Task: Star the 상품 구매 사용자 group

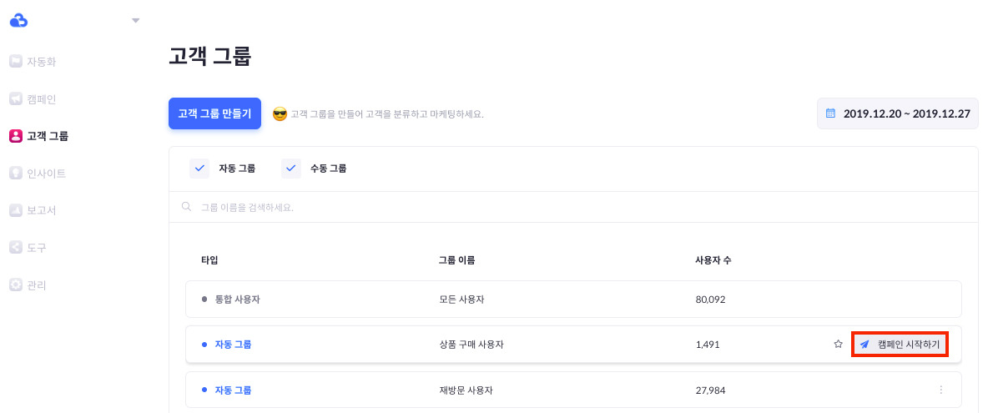Action: 838,344
